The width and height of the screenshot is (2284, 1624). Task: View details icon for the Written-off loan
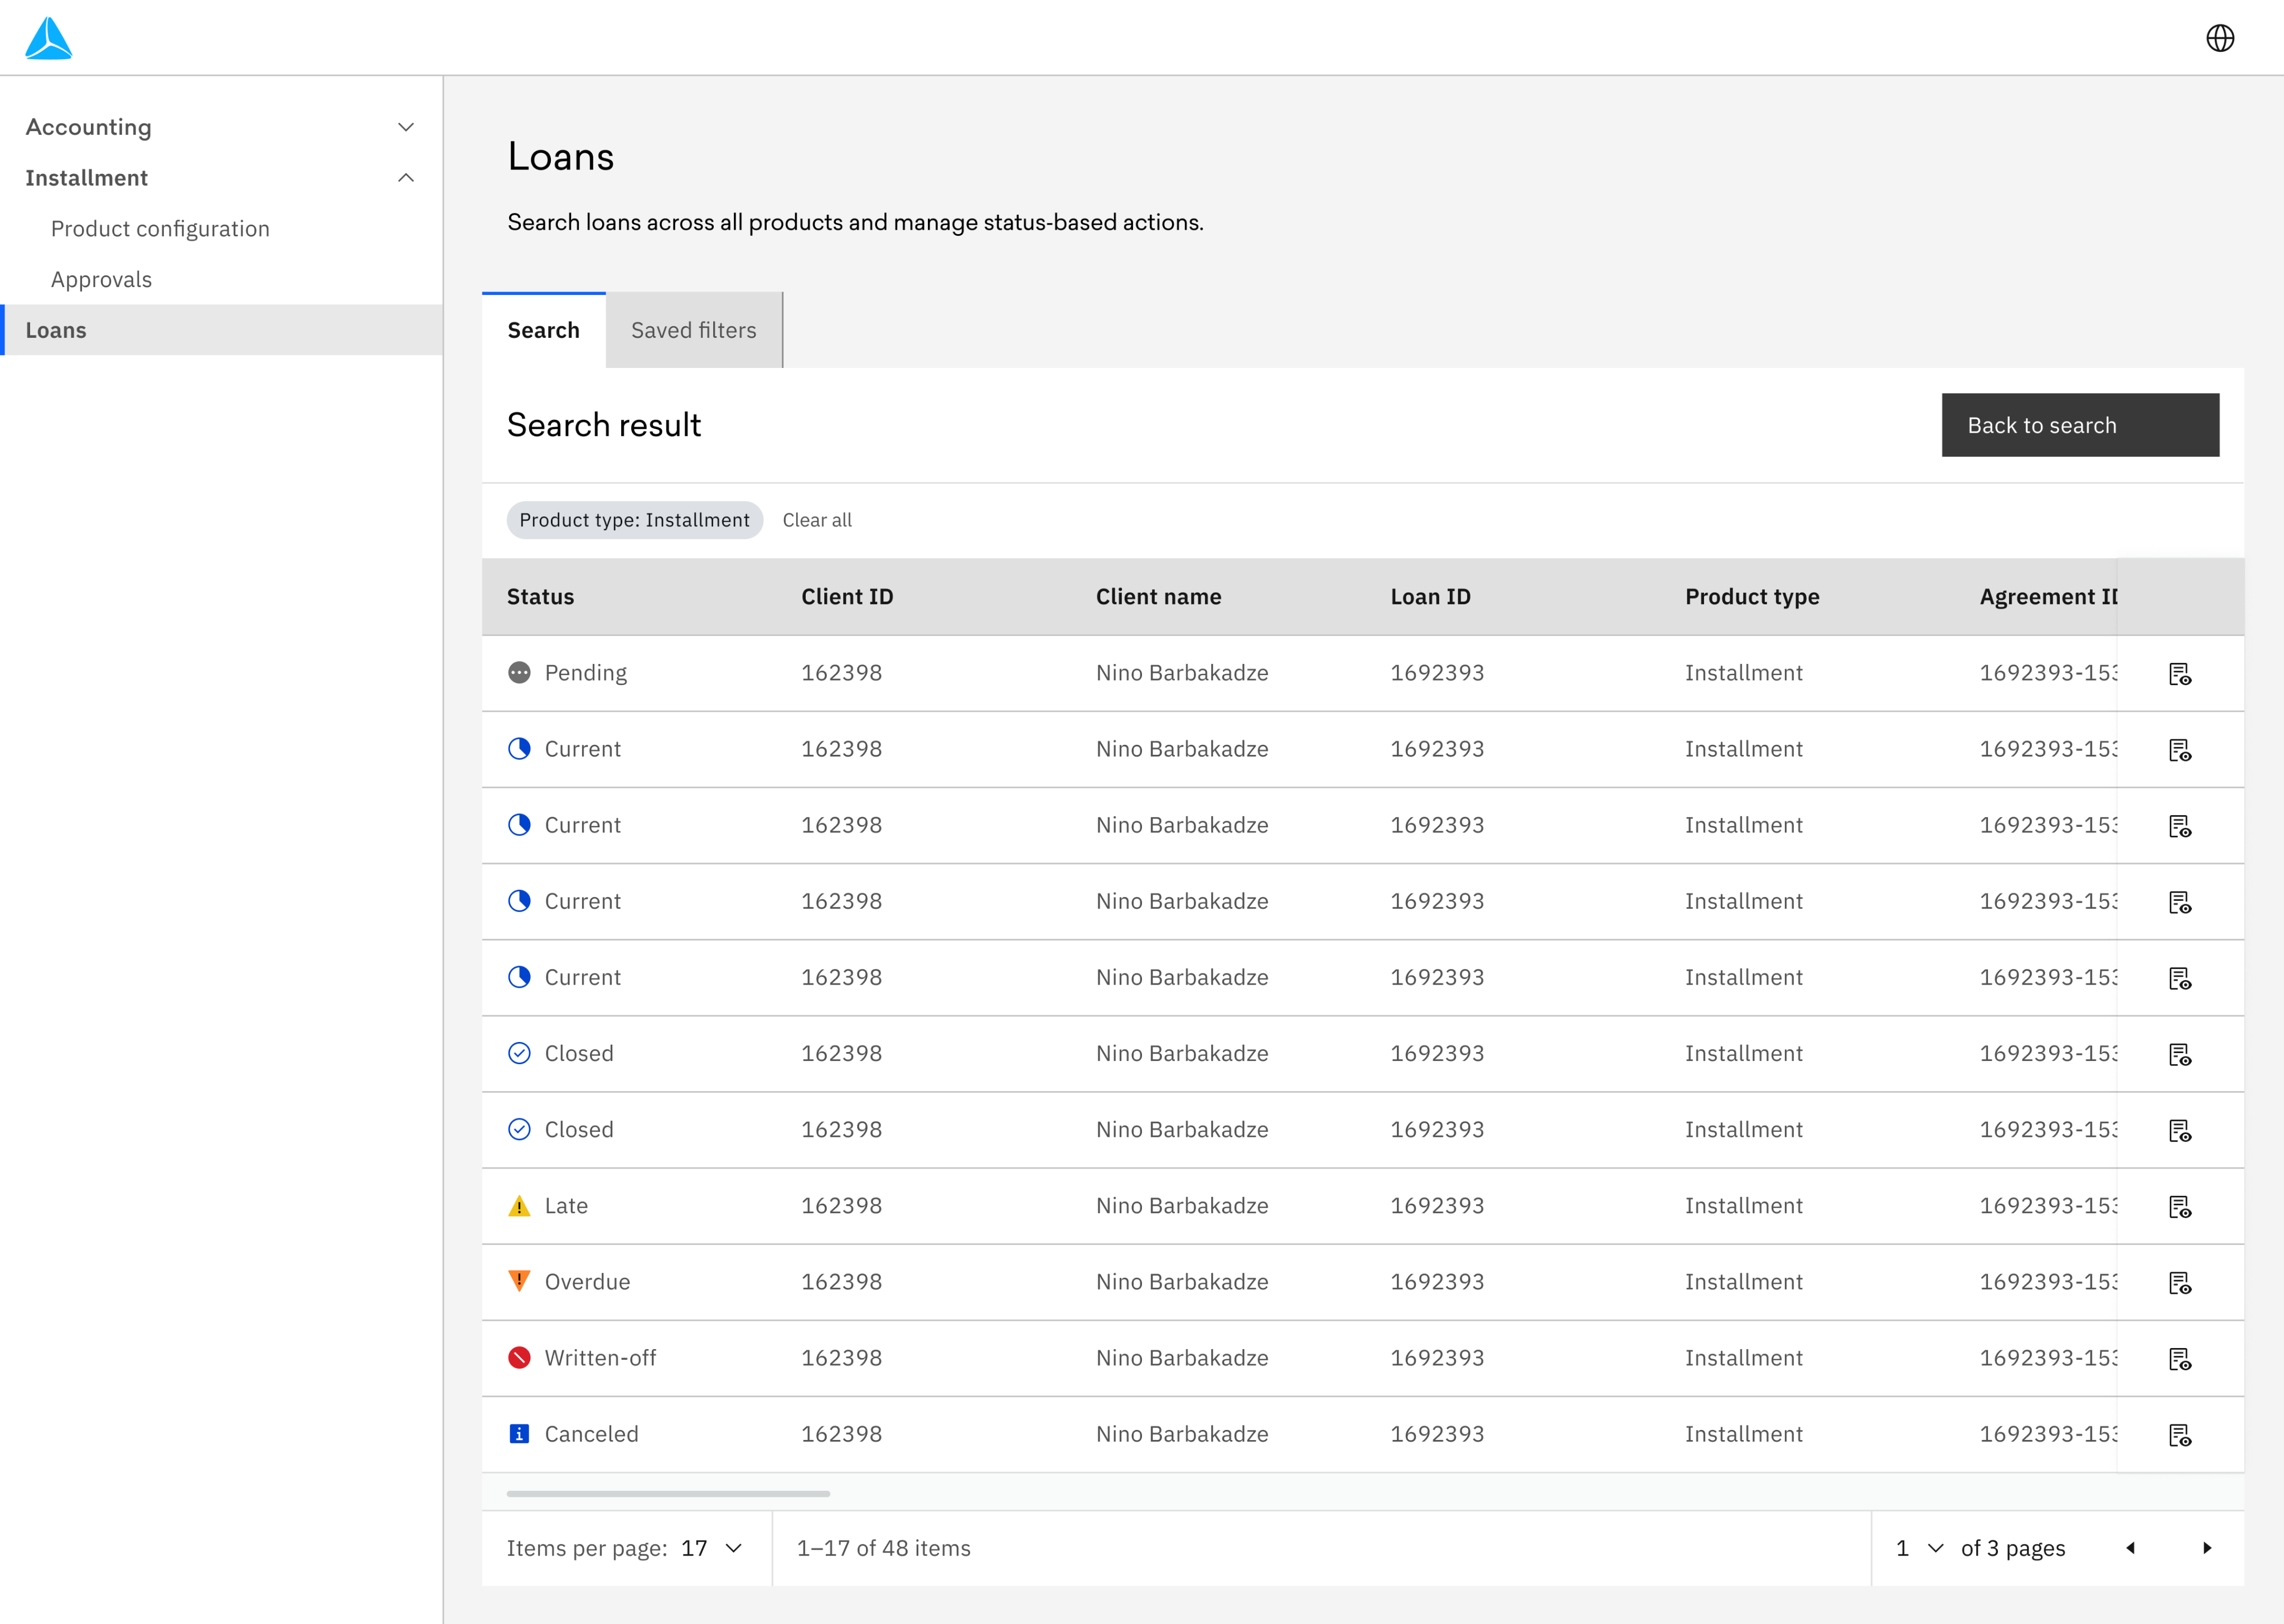click(2180, 1359)
